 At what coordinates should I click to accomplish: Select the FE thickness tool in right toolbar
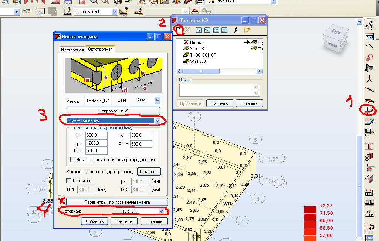(x=369, y=110)
